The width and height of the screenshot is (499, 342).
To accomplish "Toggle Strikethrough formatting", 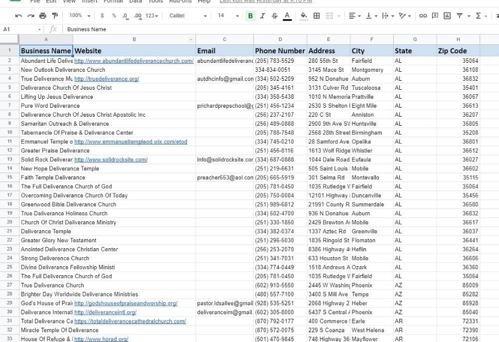I will click(274, 16).
